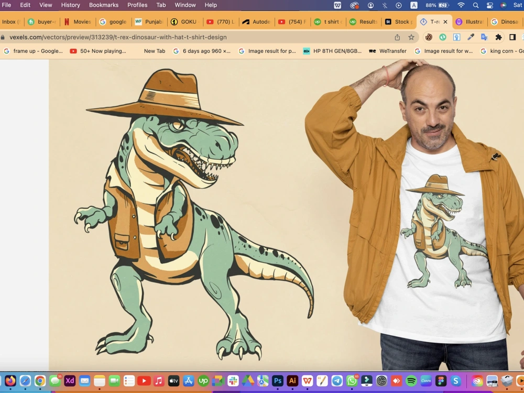
Task: Switch to the GOKU tab
Action: pos(185,21)
